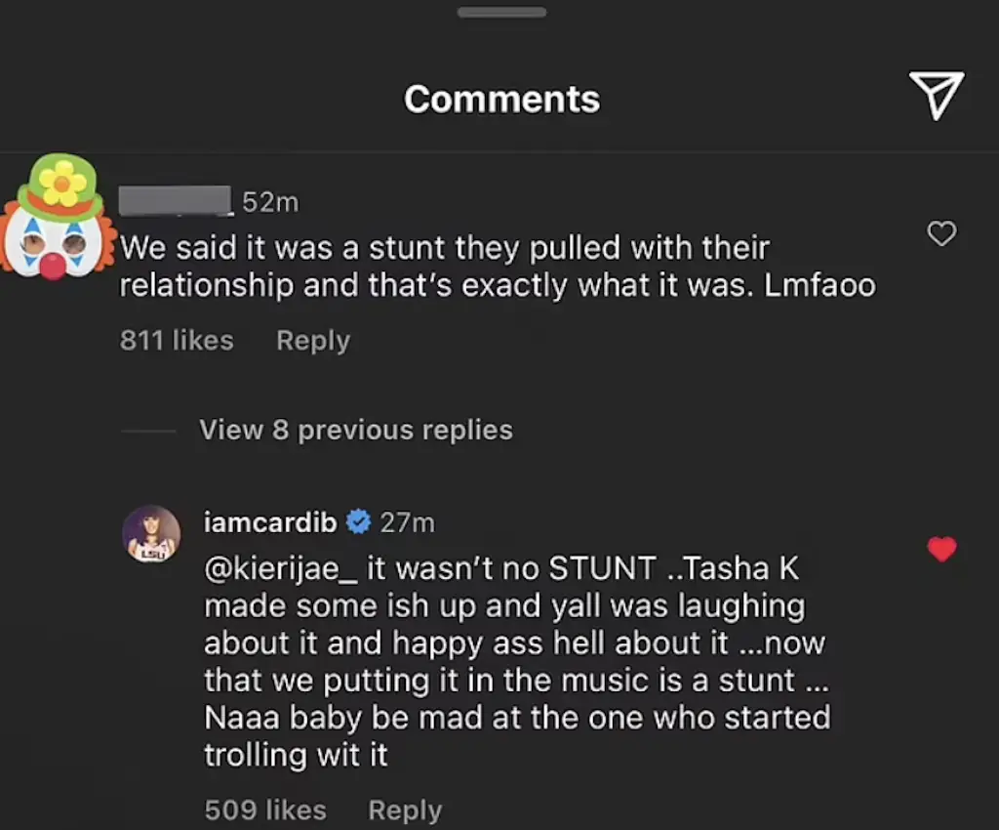Image resolution: width=999 pixels, height=830 pixels.
Task: Click the Comments header title
Action: [x=501, y=99]
